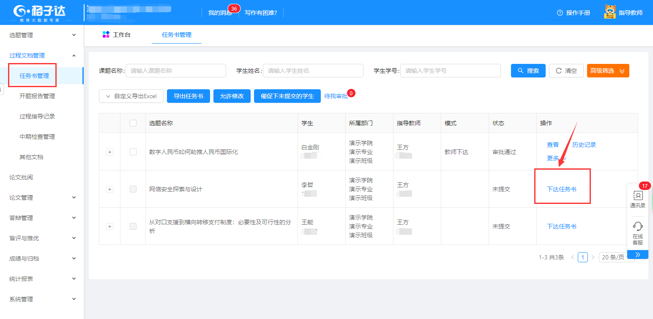Open 在线客服 headset support icon
This screenshot has height=319, width=653.
[x=637, y=226]
